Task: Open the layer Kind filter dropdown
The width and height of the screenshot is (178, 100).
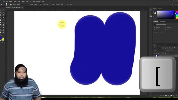Action: tap(157, 48)
